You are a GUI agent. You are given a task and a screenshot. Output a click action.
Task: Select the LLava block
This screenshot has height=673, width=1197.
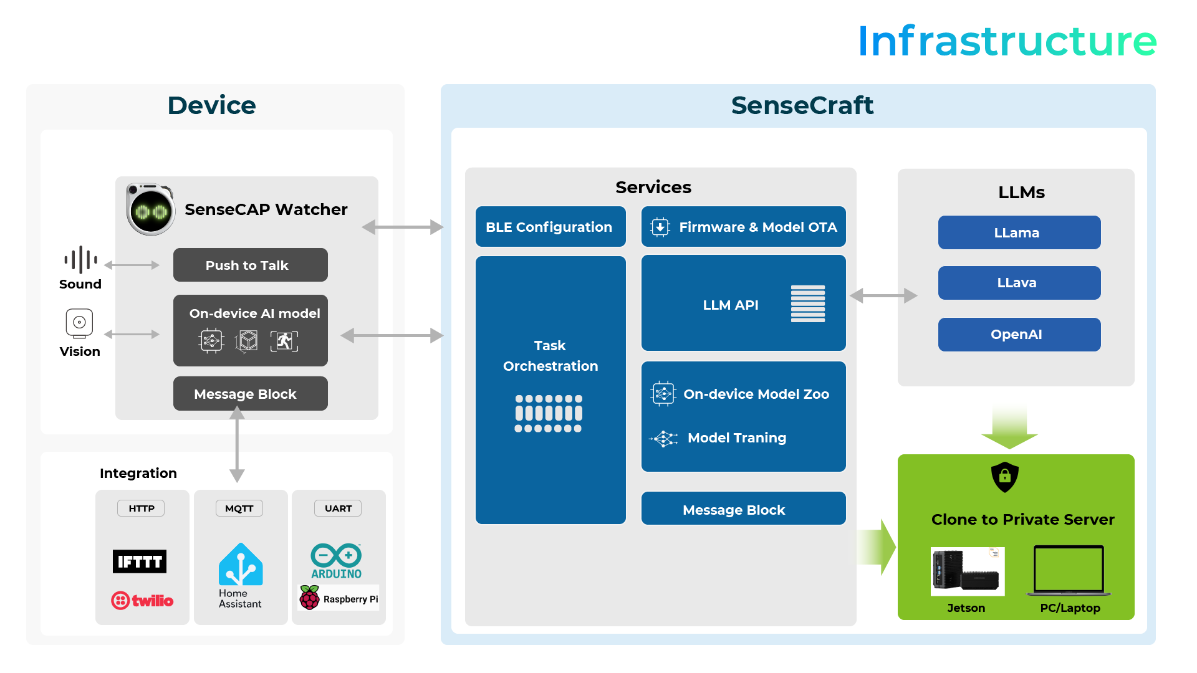[1019, 283]
